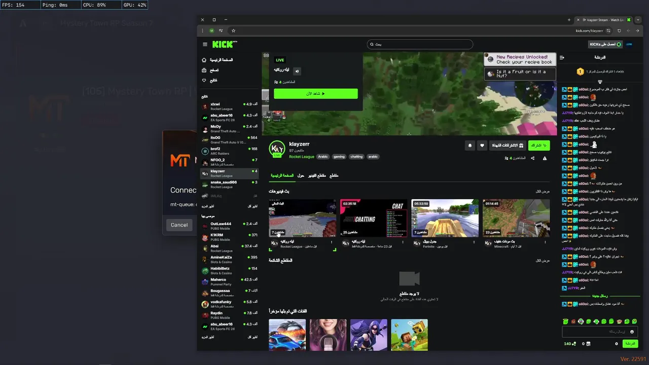Image resolution: width=649 pixels, height=365 pixels.
Task: Expand show more under following list
Action: 208,206
